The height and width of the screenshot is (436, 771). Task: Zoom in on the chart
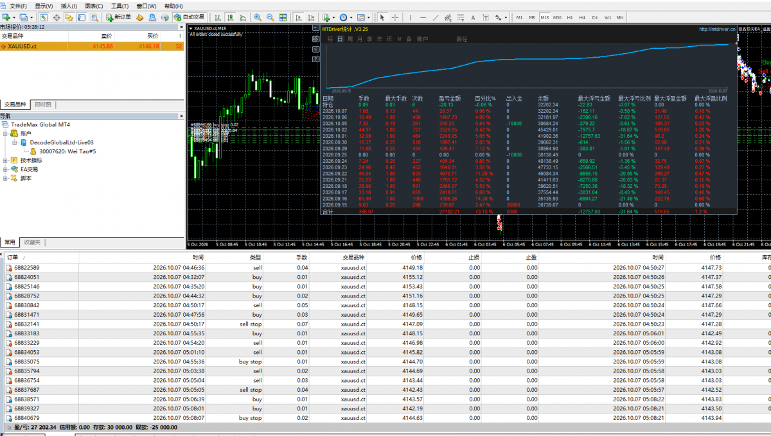coord(258,17)
